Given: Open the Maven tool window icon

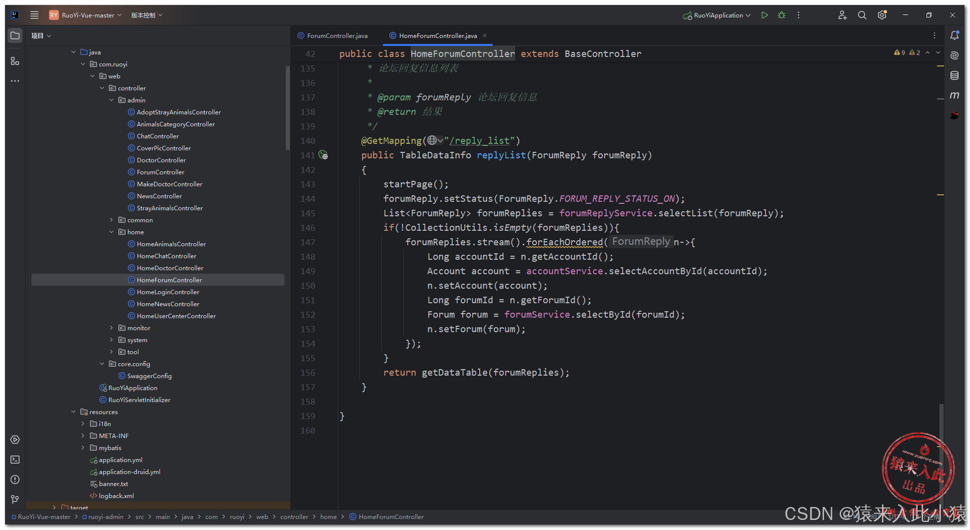Looking at the screenshot, I should 955,95.
